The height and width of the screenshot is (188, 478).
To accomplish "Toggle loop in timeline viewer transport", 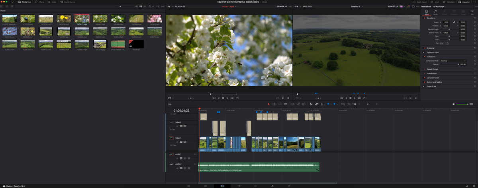I will point(365,97).
